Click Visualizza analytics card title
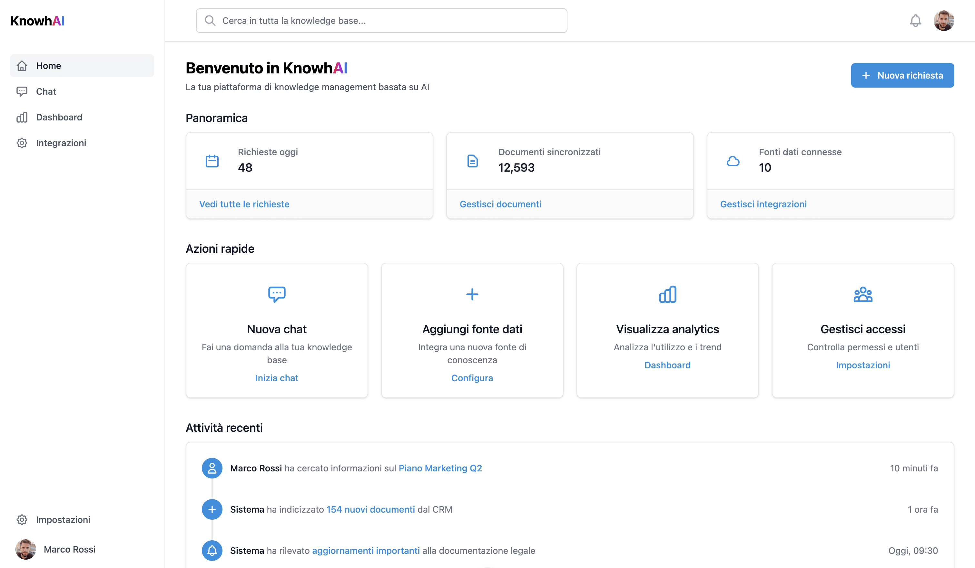Screen dimensions: 975x568 [667, 329]
